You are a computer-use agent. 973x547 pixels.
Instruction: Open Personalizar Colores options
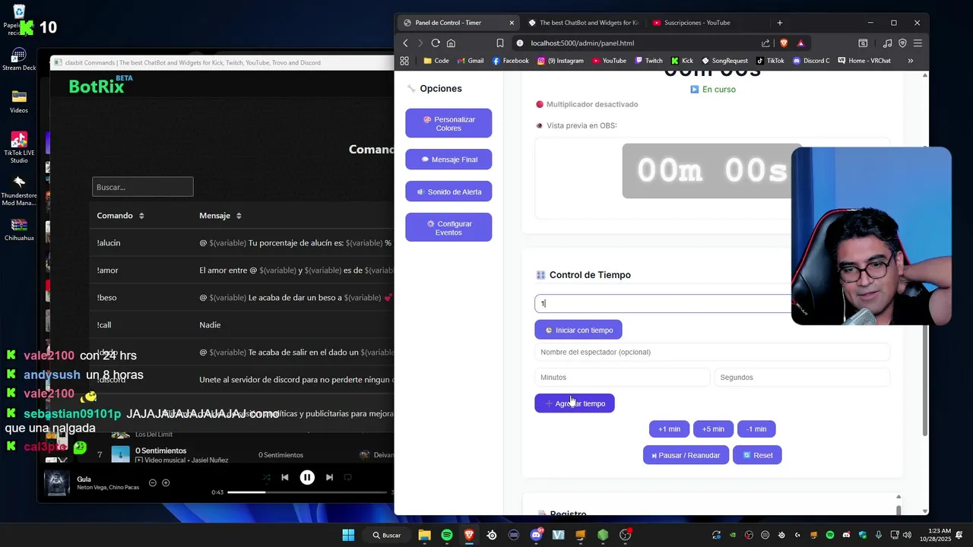tap(448, 123)
